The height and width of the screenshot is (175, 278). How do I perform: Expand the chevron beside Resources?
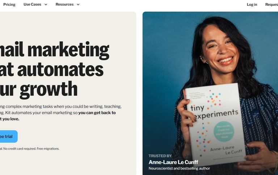(78, 5)
